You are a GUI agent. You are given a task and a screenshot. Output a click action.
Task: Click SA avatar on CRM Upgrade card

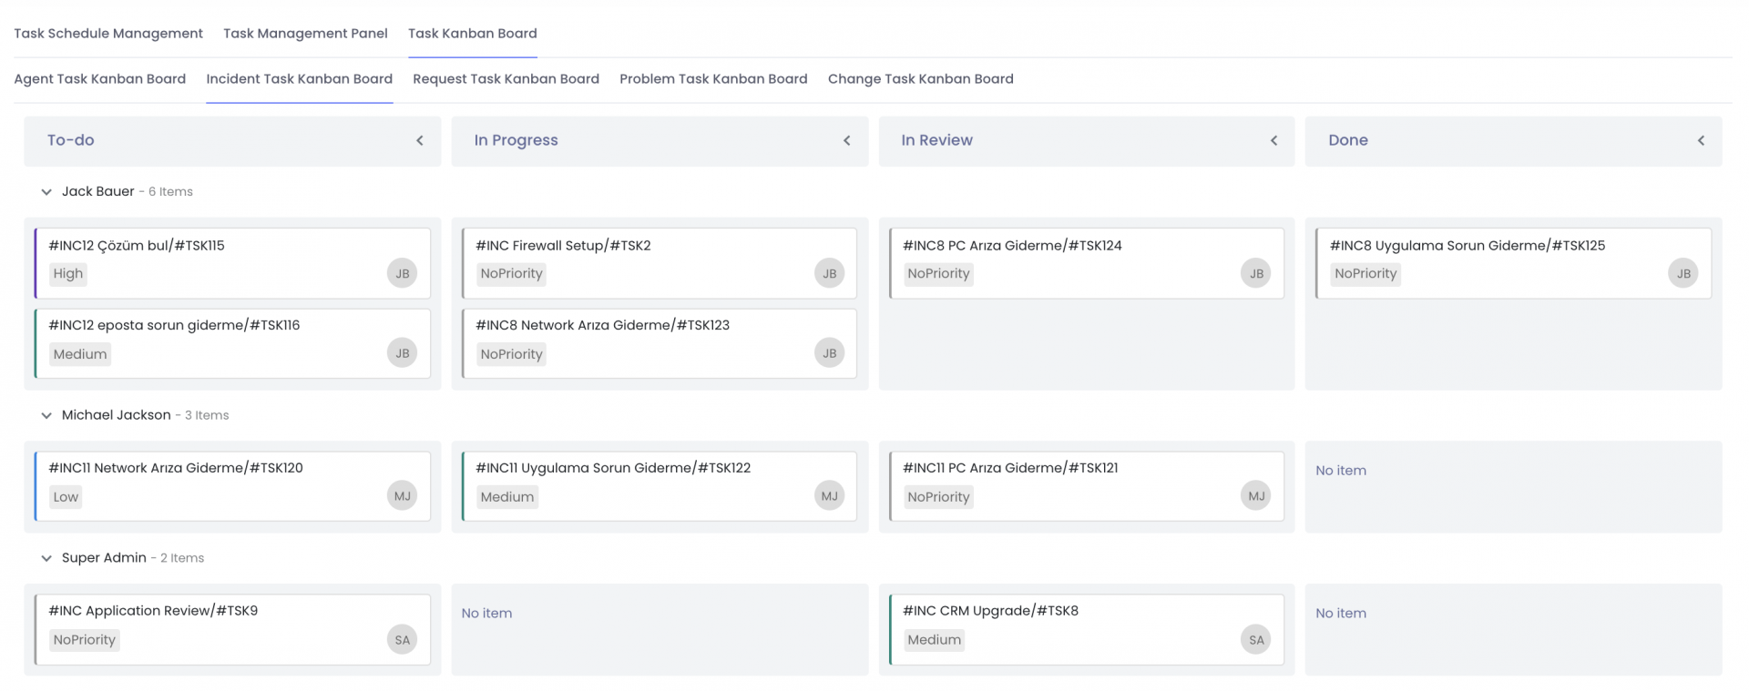coord(1255,640)
